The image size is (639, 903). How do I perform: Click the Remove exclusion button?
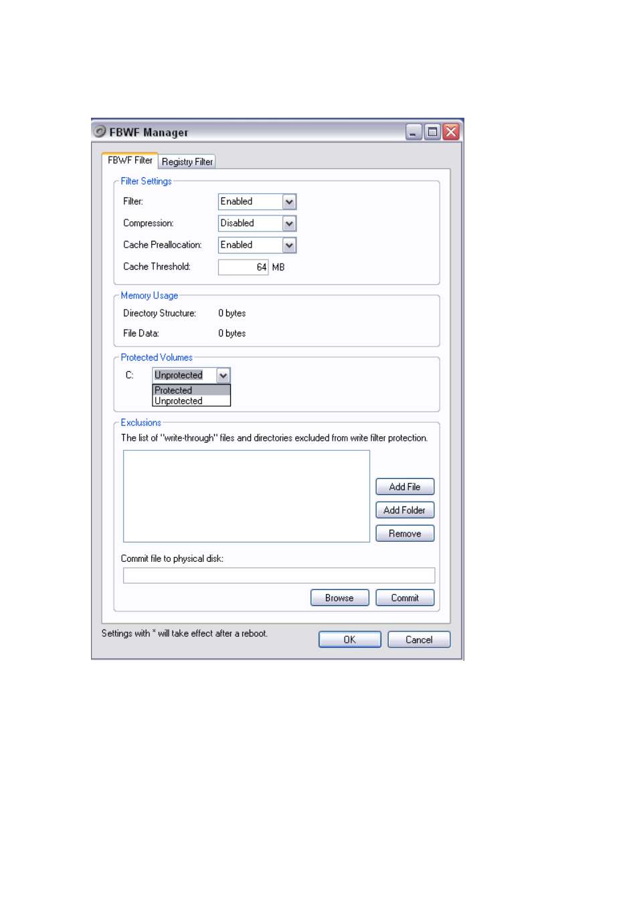(405, 534)
